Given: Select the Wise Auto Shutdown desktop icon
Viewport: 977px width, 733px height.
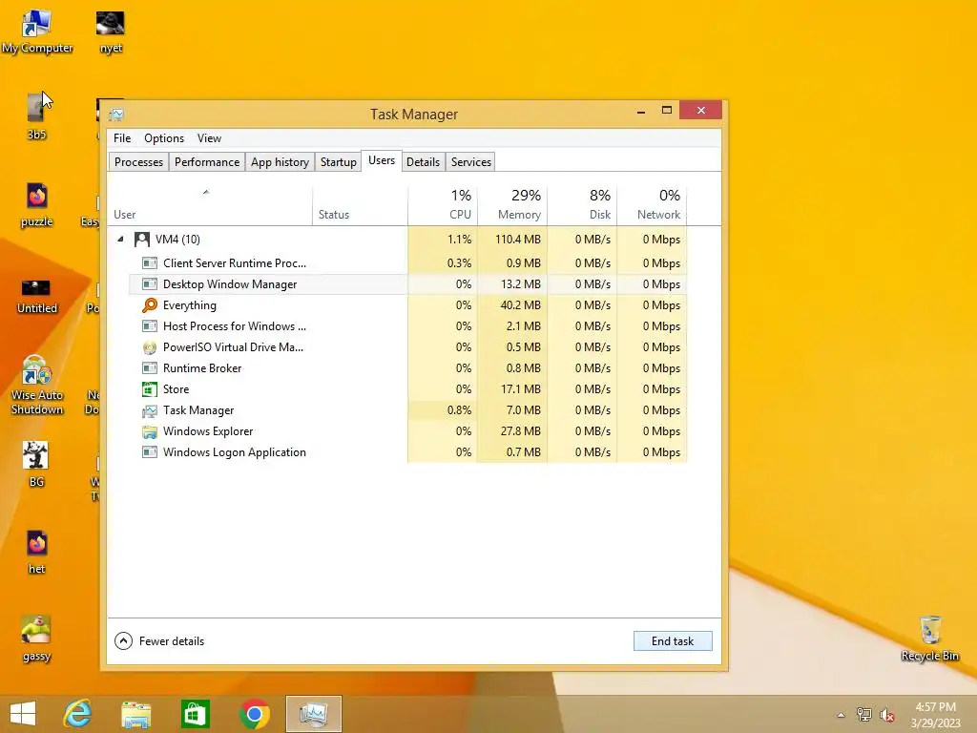Looking at the screenshot, I should [37, 385].
